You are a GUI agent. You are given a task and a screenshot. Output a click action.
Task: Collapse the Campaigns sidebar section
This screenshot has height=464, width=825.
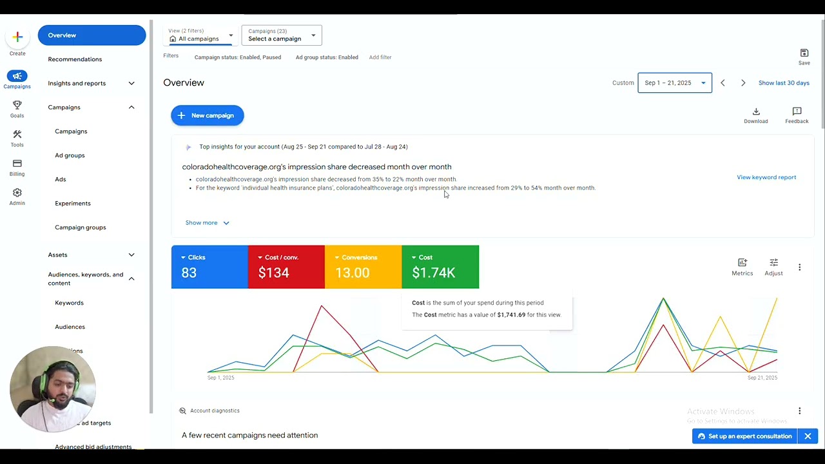click(x=131, y=107)
